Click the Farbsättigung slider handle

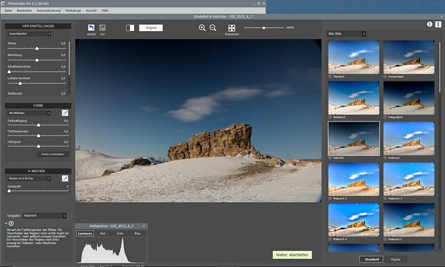(39, 125)
